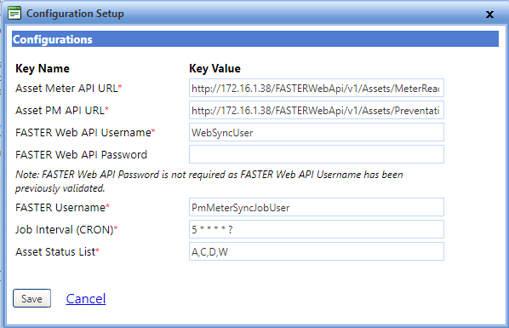509x328 pixels.
Task: Click the note about password not required
Action: 209,181
